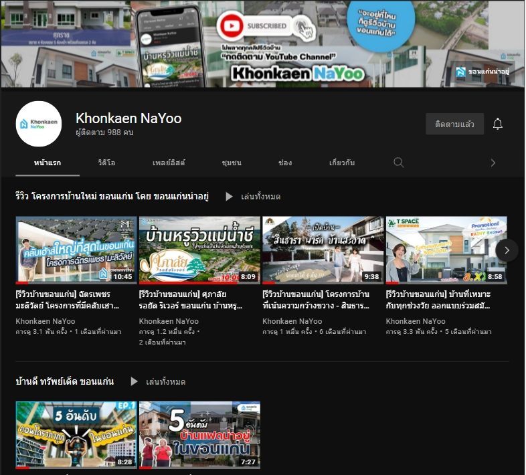
Task: Click video title บ้านที่เหมาะกับทุกช่วงวัย
Action: tap(438, 300)
